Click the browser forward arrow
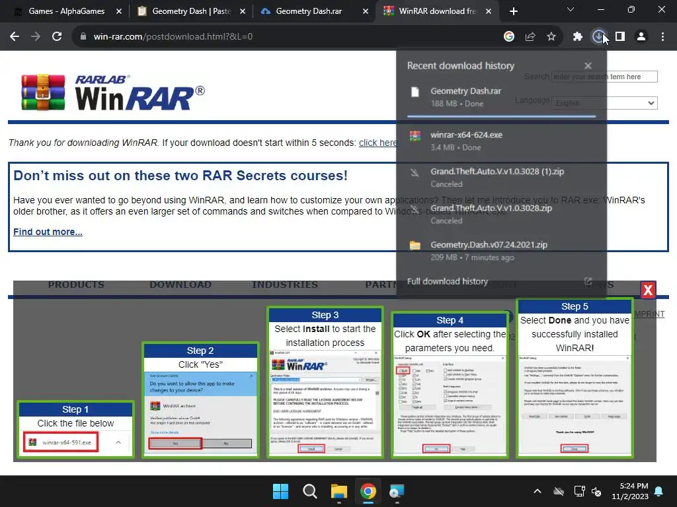Screen dimensions: 677x507 (x=36, y=37)
